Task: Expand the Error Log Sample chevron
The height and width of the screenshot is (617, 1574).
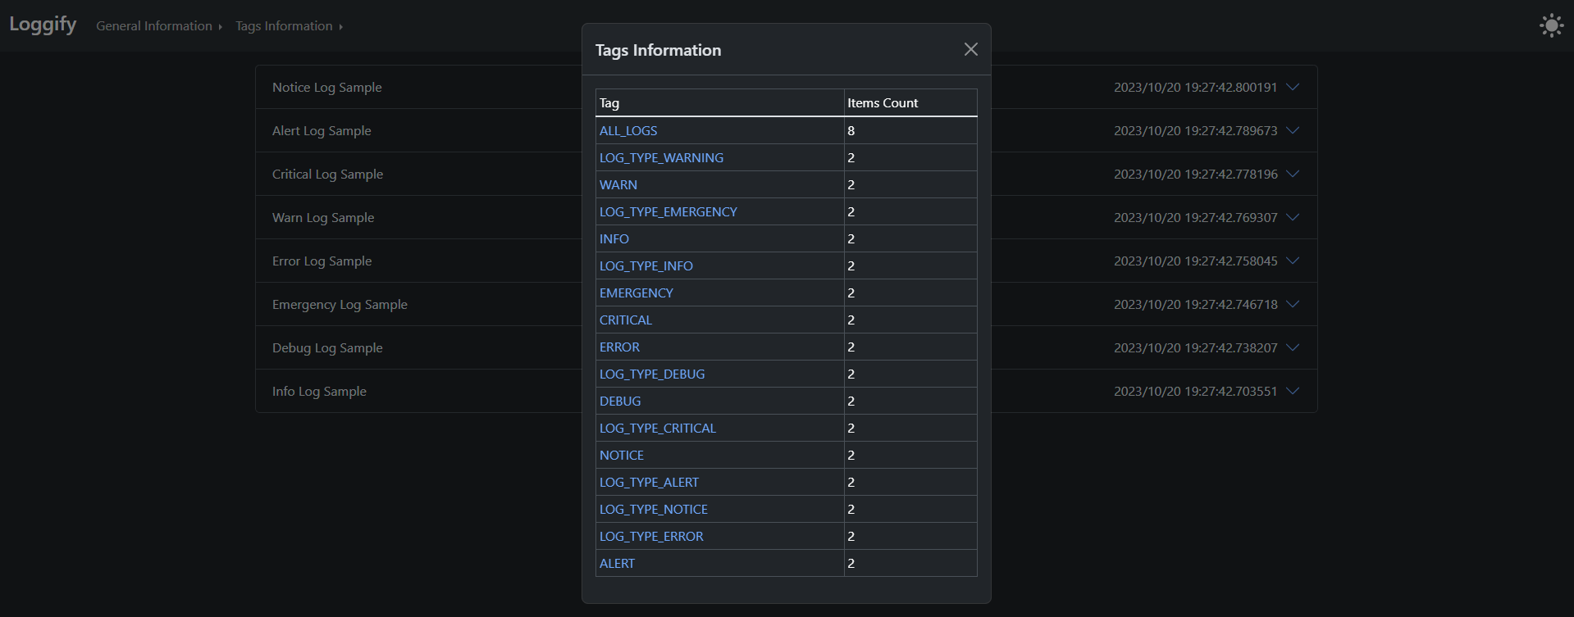Action: 1293,261
